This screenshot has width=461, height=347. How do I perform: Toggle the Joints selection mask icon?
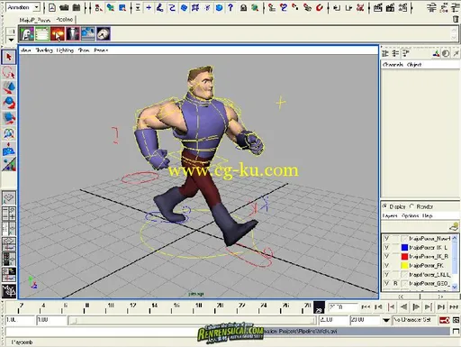coord(160,7)
